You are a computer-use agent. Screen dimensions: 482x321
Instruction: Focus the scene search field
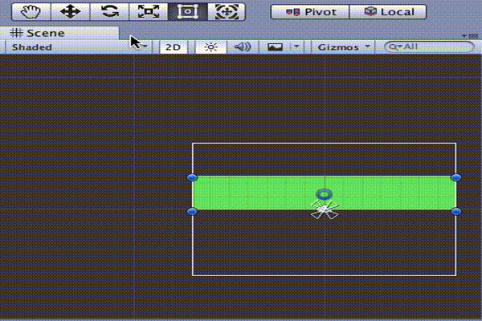(x=430, y=47)
